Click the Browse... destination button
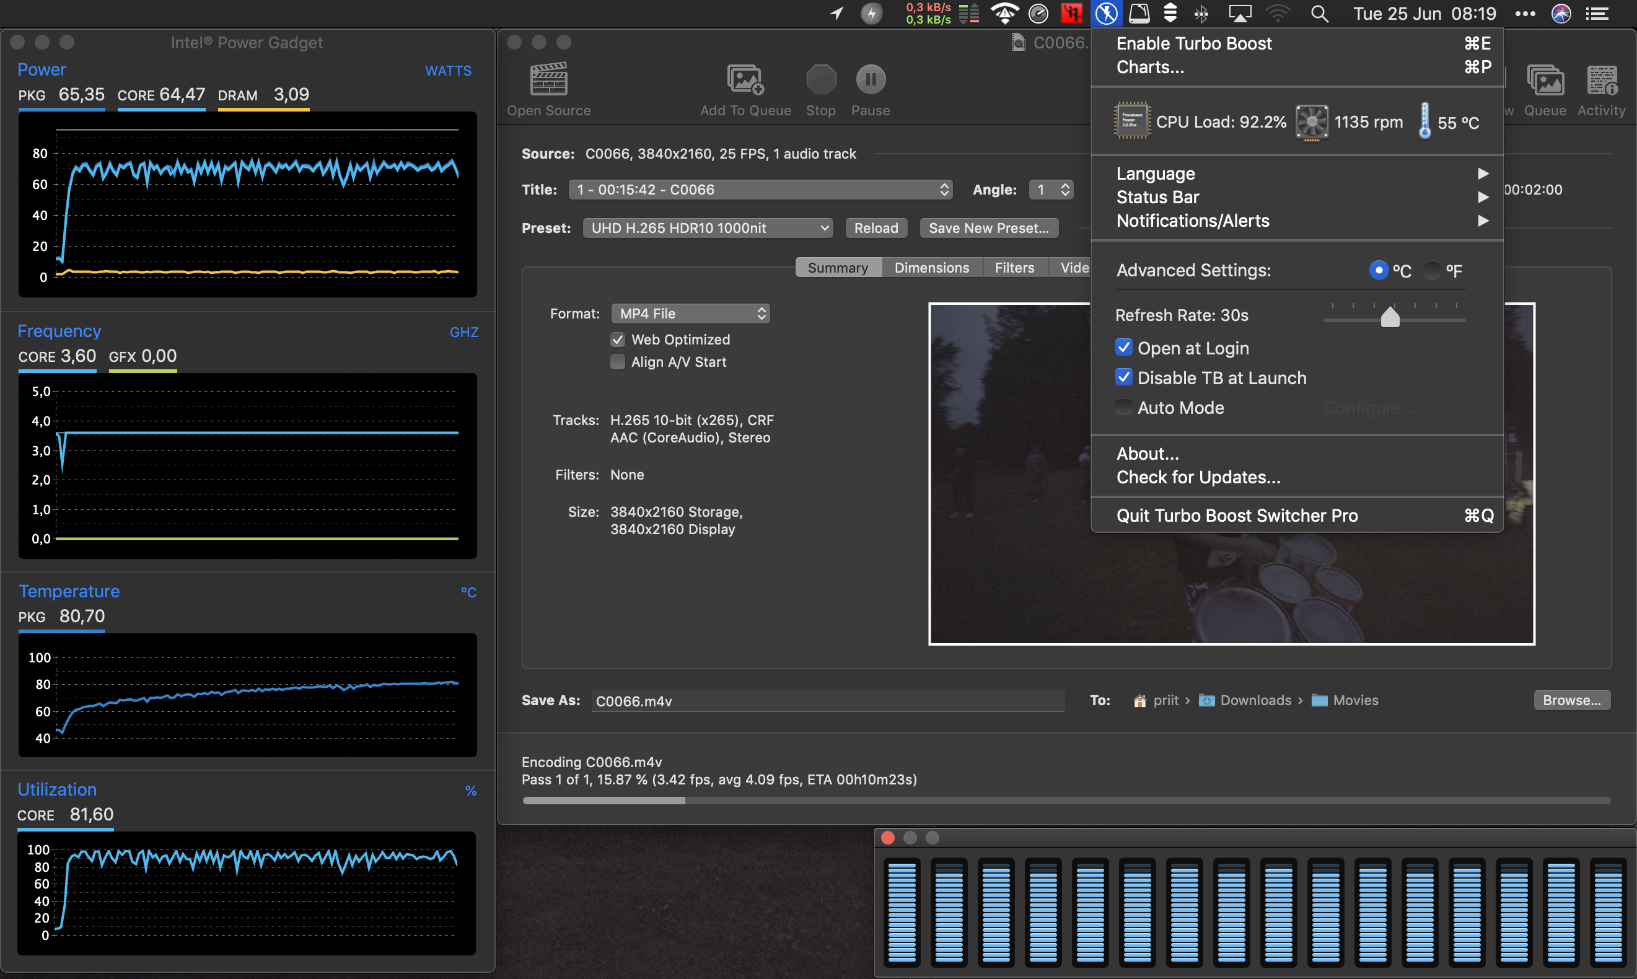 [1572, 701]
